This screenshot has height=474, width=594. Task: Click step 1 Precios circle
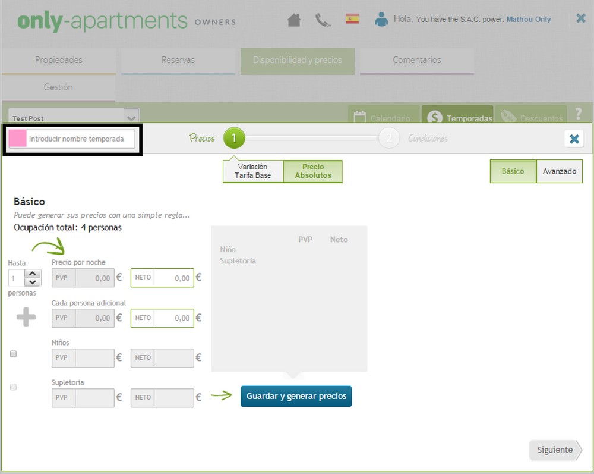tap(234, 139)
